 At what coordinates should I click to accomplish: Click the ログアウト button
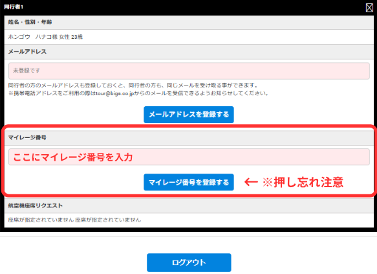[189, 262]
